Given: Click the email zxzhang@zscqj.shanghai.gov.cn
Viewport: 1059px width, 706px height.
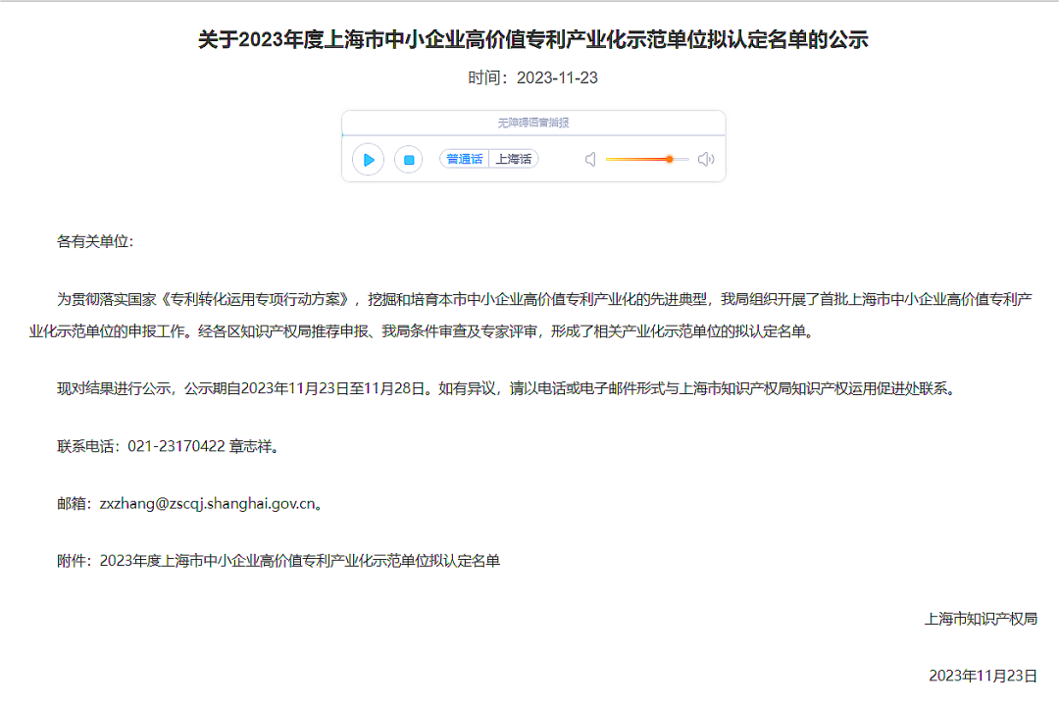Looking at the screenshot, I should click(207, 504).
